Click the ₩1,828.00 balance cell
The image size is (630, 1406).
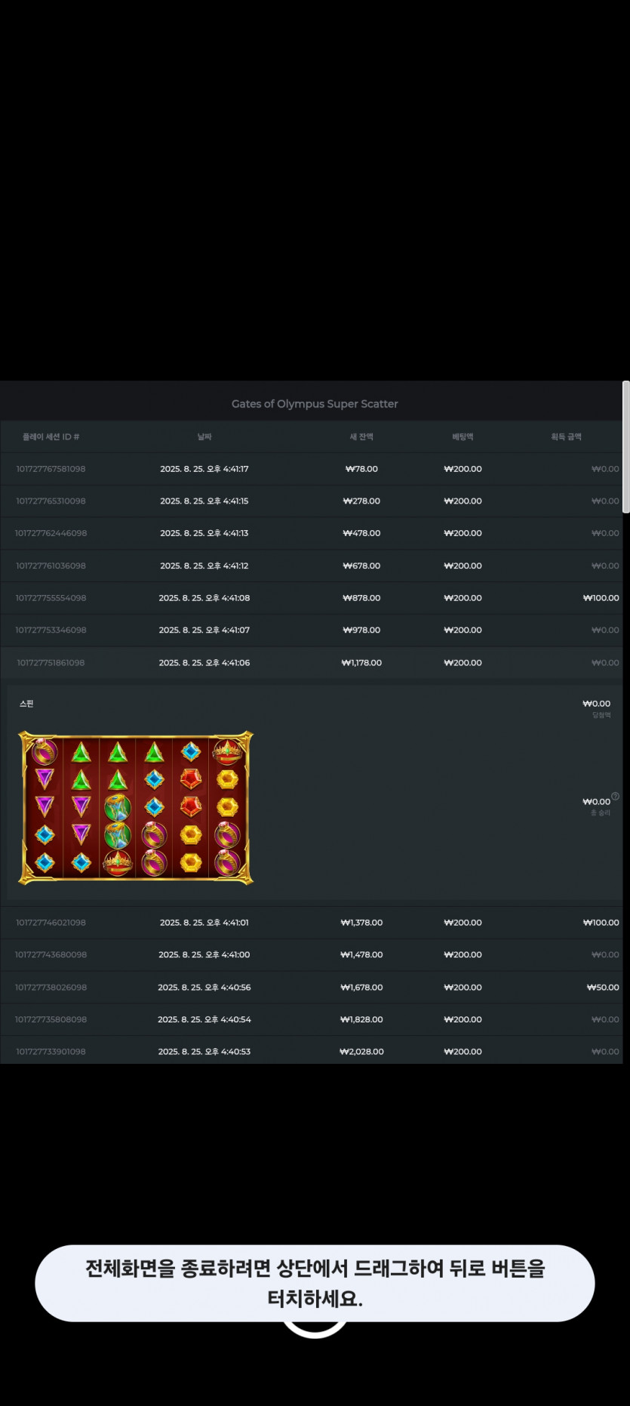361,1019
